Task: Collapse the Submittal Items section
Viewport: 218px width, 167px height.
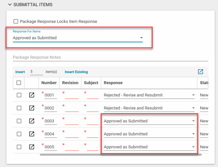Action: [x=10, y=5]
